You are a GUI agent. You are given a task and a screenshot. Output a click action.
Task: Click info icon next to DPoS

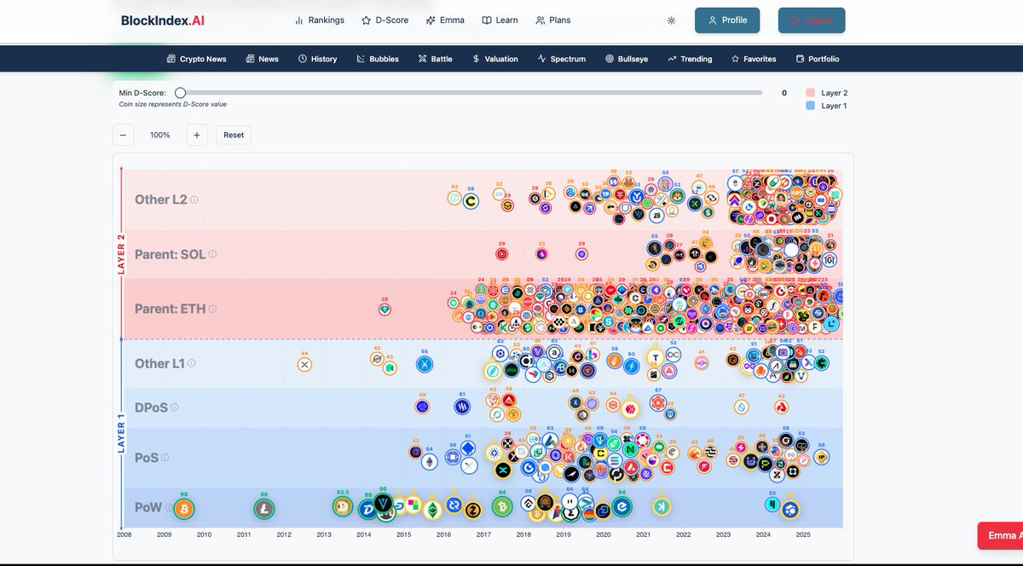[x=175, y=407]
